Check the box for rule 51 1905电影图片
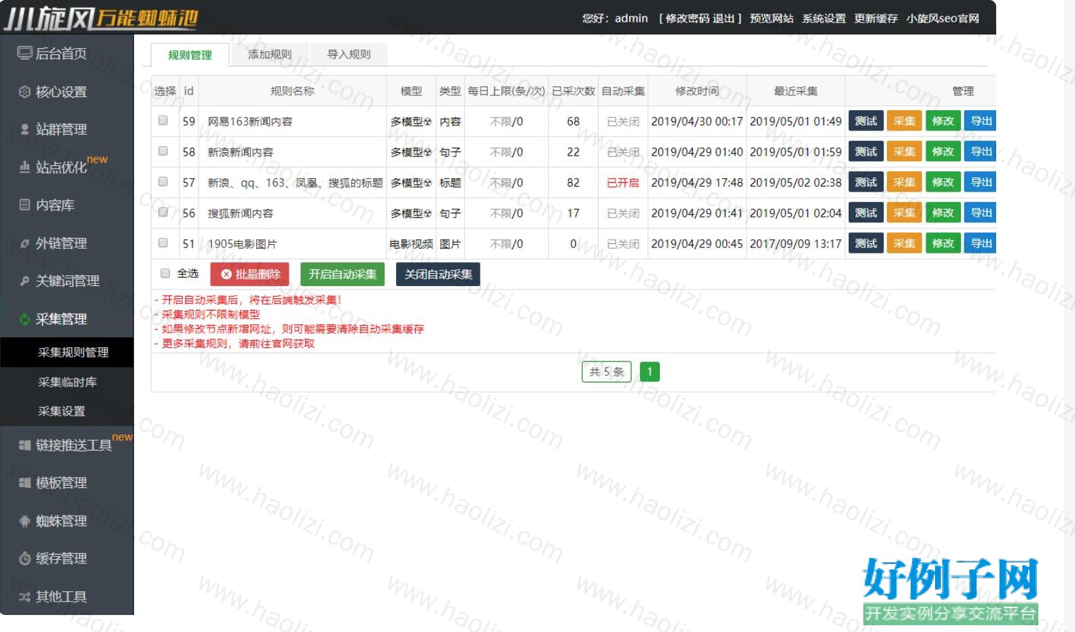 [163, 243]
